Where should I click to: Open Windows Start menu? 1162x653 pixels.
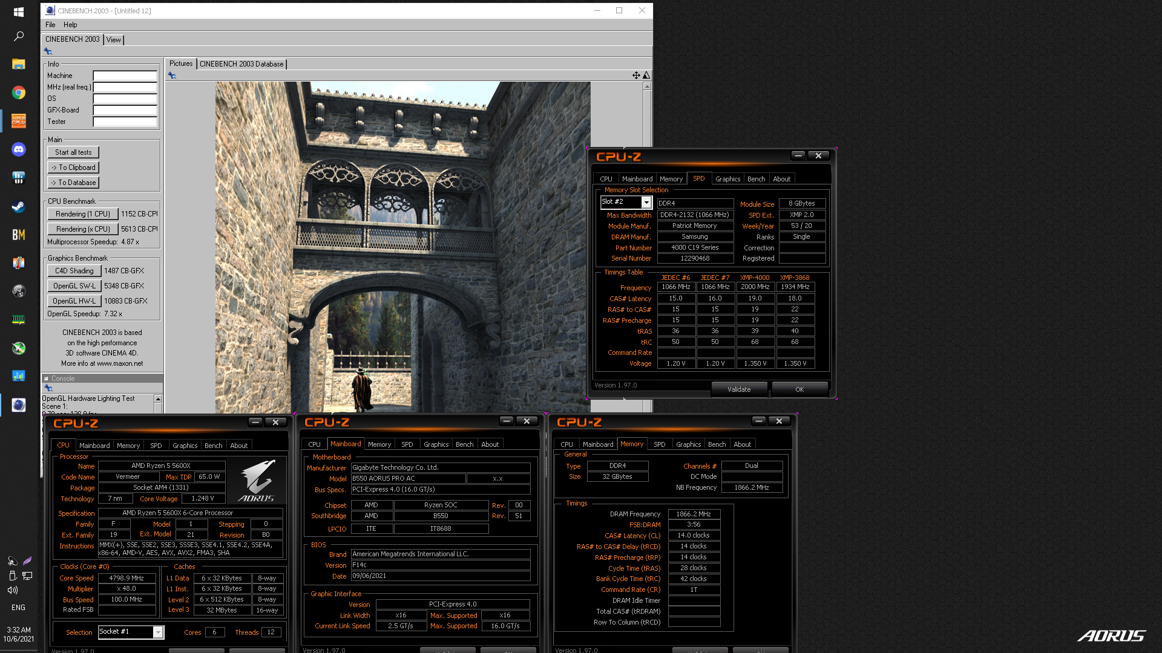[18, 11]
